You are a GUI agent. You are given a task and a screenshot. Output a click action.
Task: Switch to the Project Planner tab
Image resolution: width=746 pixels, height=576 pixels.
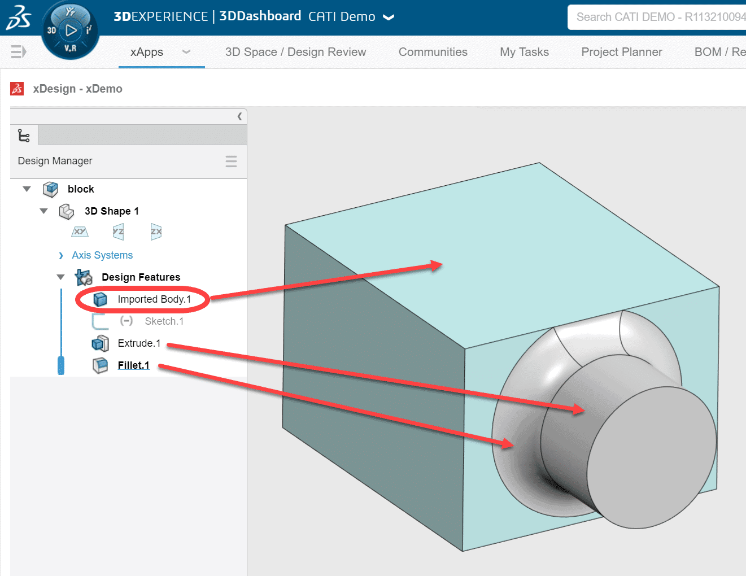(x=622, y=52)
